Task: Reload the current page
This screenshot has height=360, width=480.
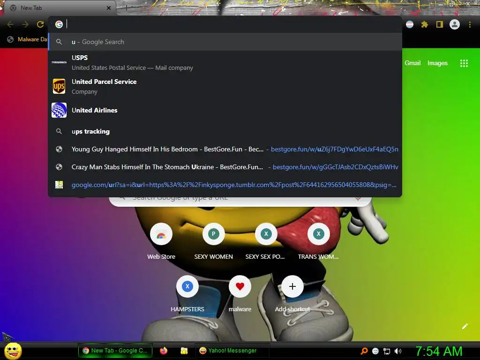Action: coord(40,24)
